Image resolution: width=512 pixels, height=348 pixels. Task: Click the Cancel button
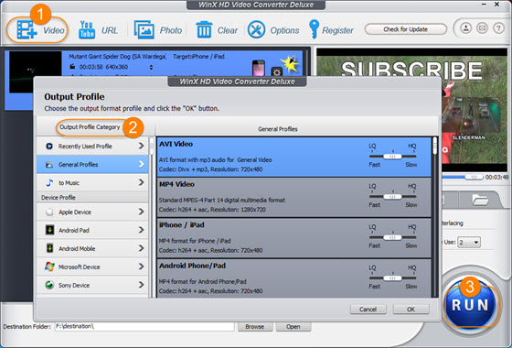(x=368, y=310)
